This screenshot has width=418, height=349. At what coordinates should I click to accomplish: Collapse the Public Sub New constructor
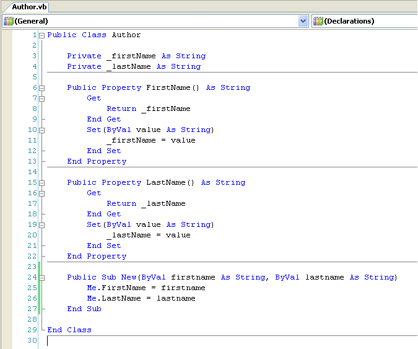coord(42,278)
